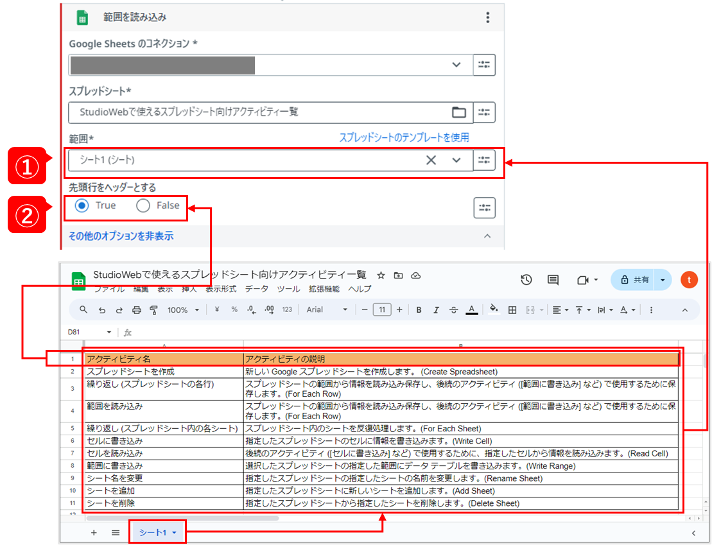The image size is (712, 545).
Task: Open the comments icon in Sheets header
Action: click(x=553, y=280)
